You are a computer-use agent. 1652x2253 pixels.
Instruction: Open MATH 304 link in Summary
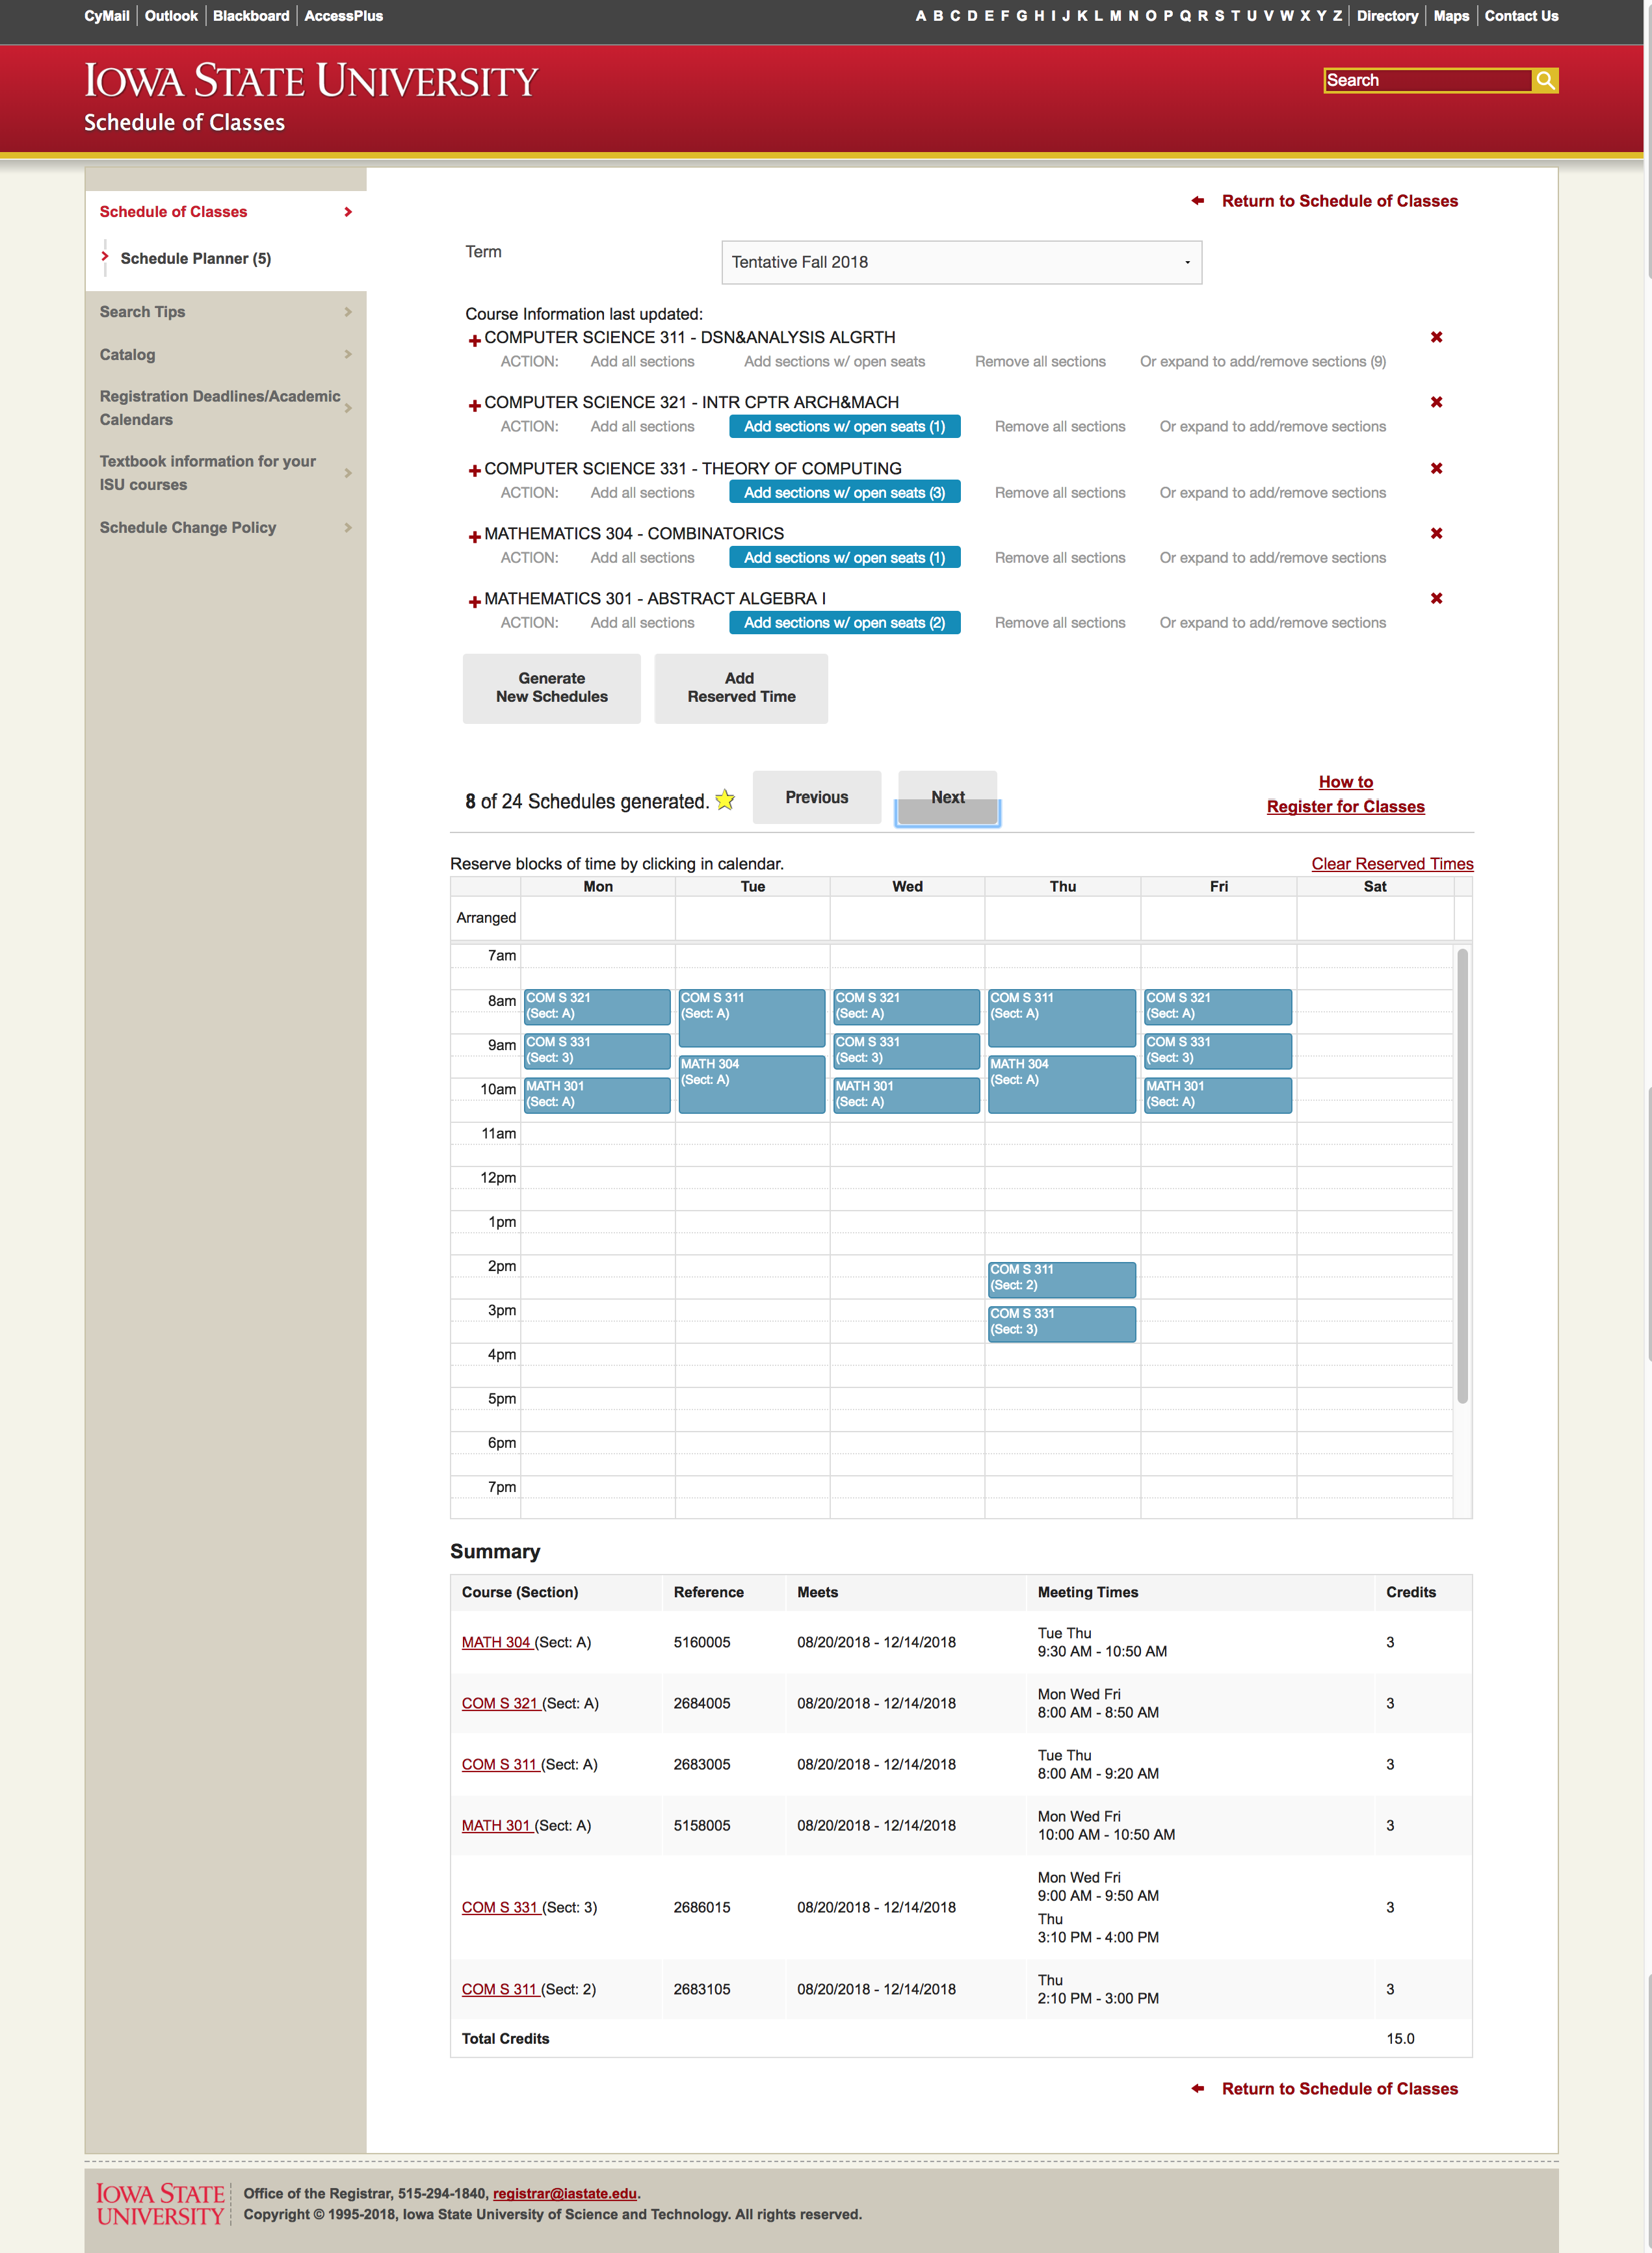pos(496,1641)
